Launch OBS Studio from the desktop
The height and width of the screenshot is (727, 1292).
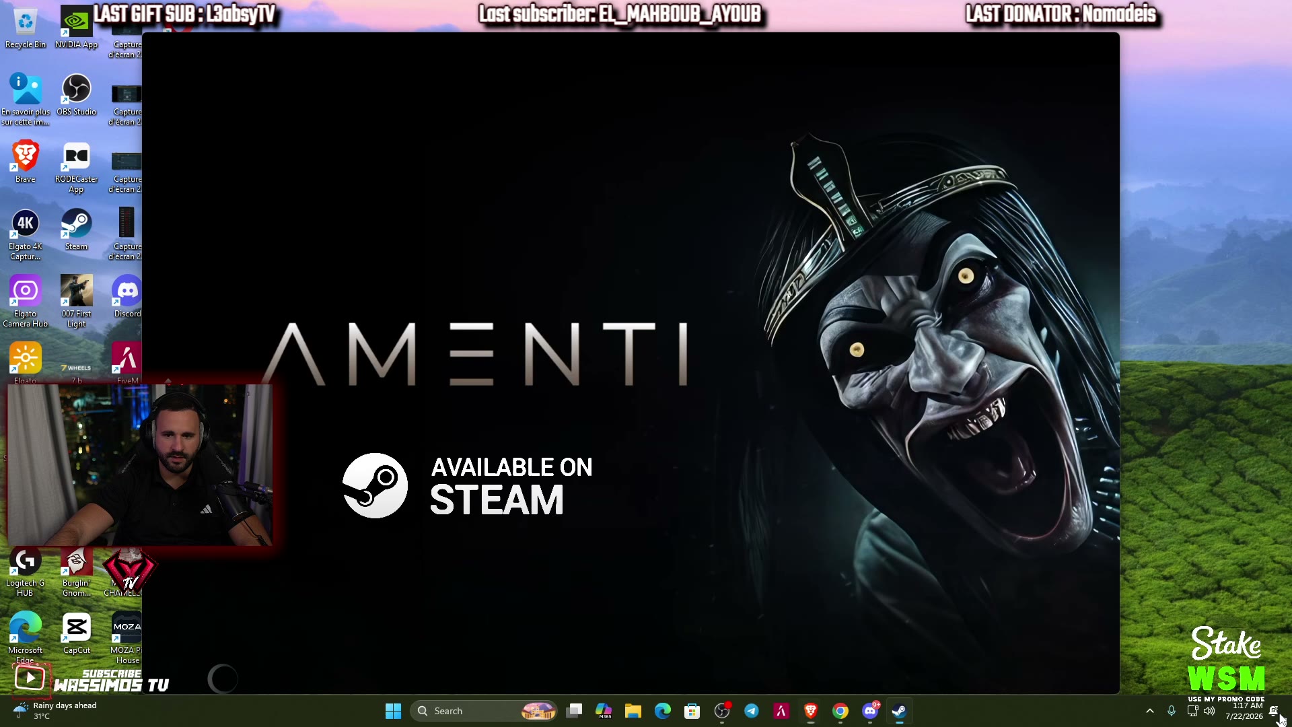[x=76, y=96]
